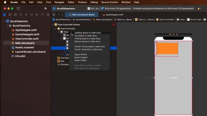Click View C...r Scene breadcrumb
Image resolution: width=207 pixels, height=116 pixels.
(x=145, y=20)
